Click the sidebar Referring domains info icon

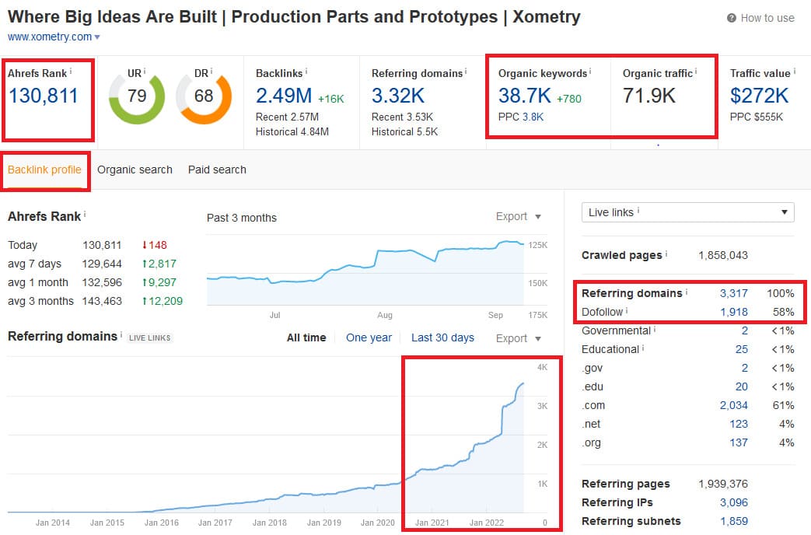click(687, 294)
